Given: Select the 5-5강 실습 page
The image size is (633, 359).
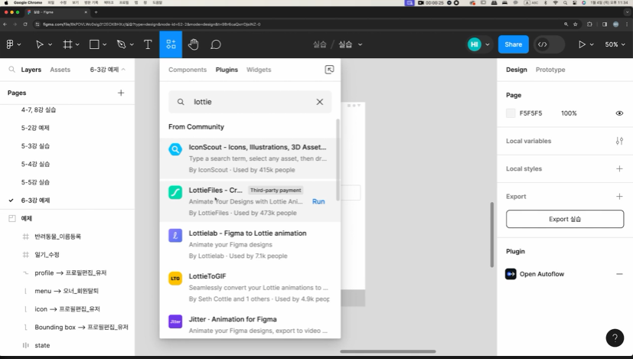Looking at the screenshot, I should click(35, 182).
